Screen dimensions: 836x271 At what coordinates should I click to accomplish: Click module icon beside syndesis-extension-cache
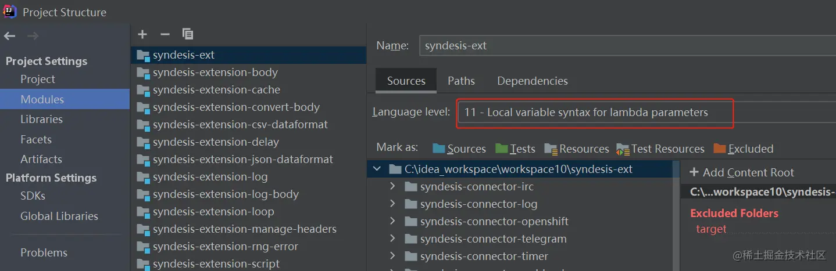click(143, 90)
